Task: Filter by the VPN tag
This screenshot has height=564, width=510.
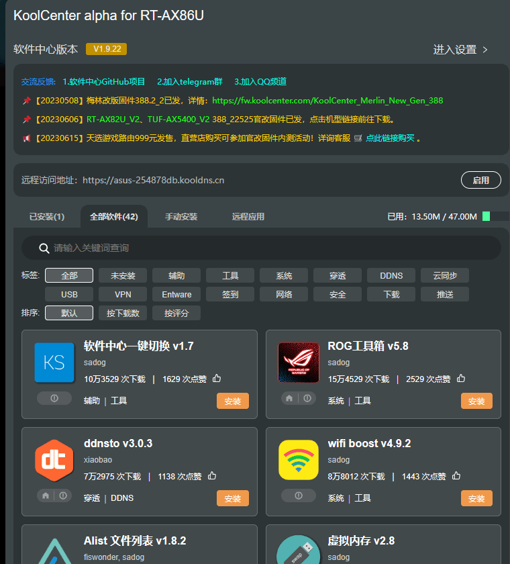Action: [x=123, y=294]
